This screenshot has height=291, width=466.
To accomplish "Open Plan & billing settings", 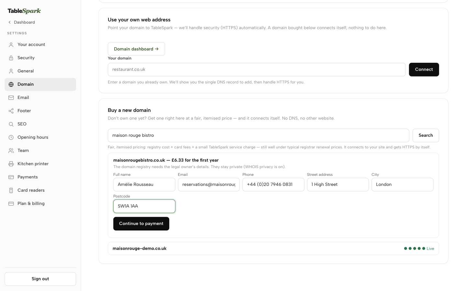I will (40, 204).
